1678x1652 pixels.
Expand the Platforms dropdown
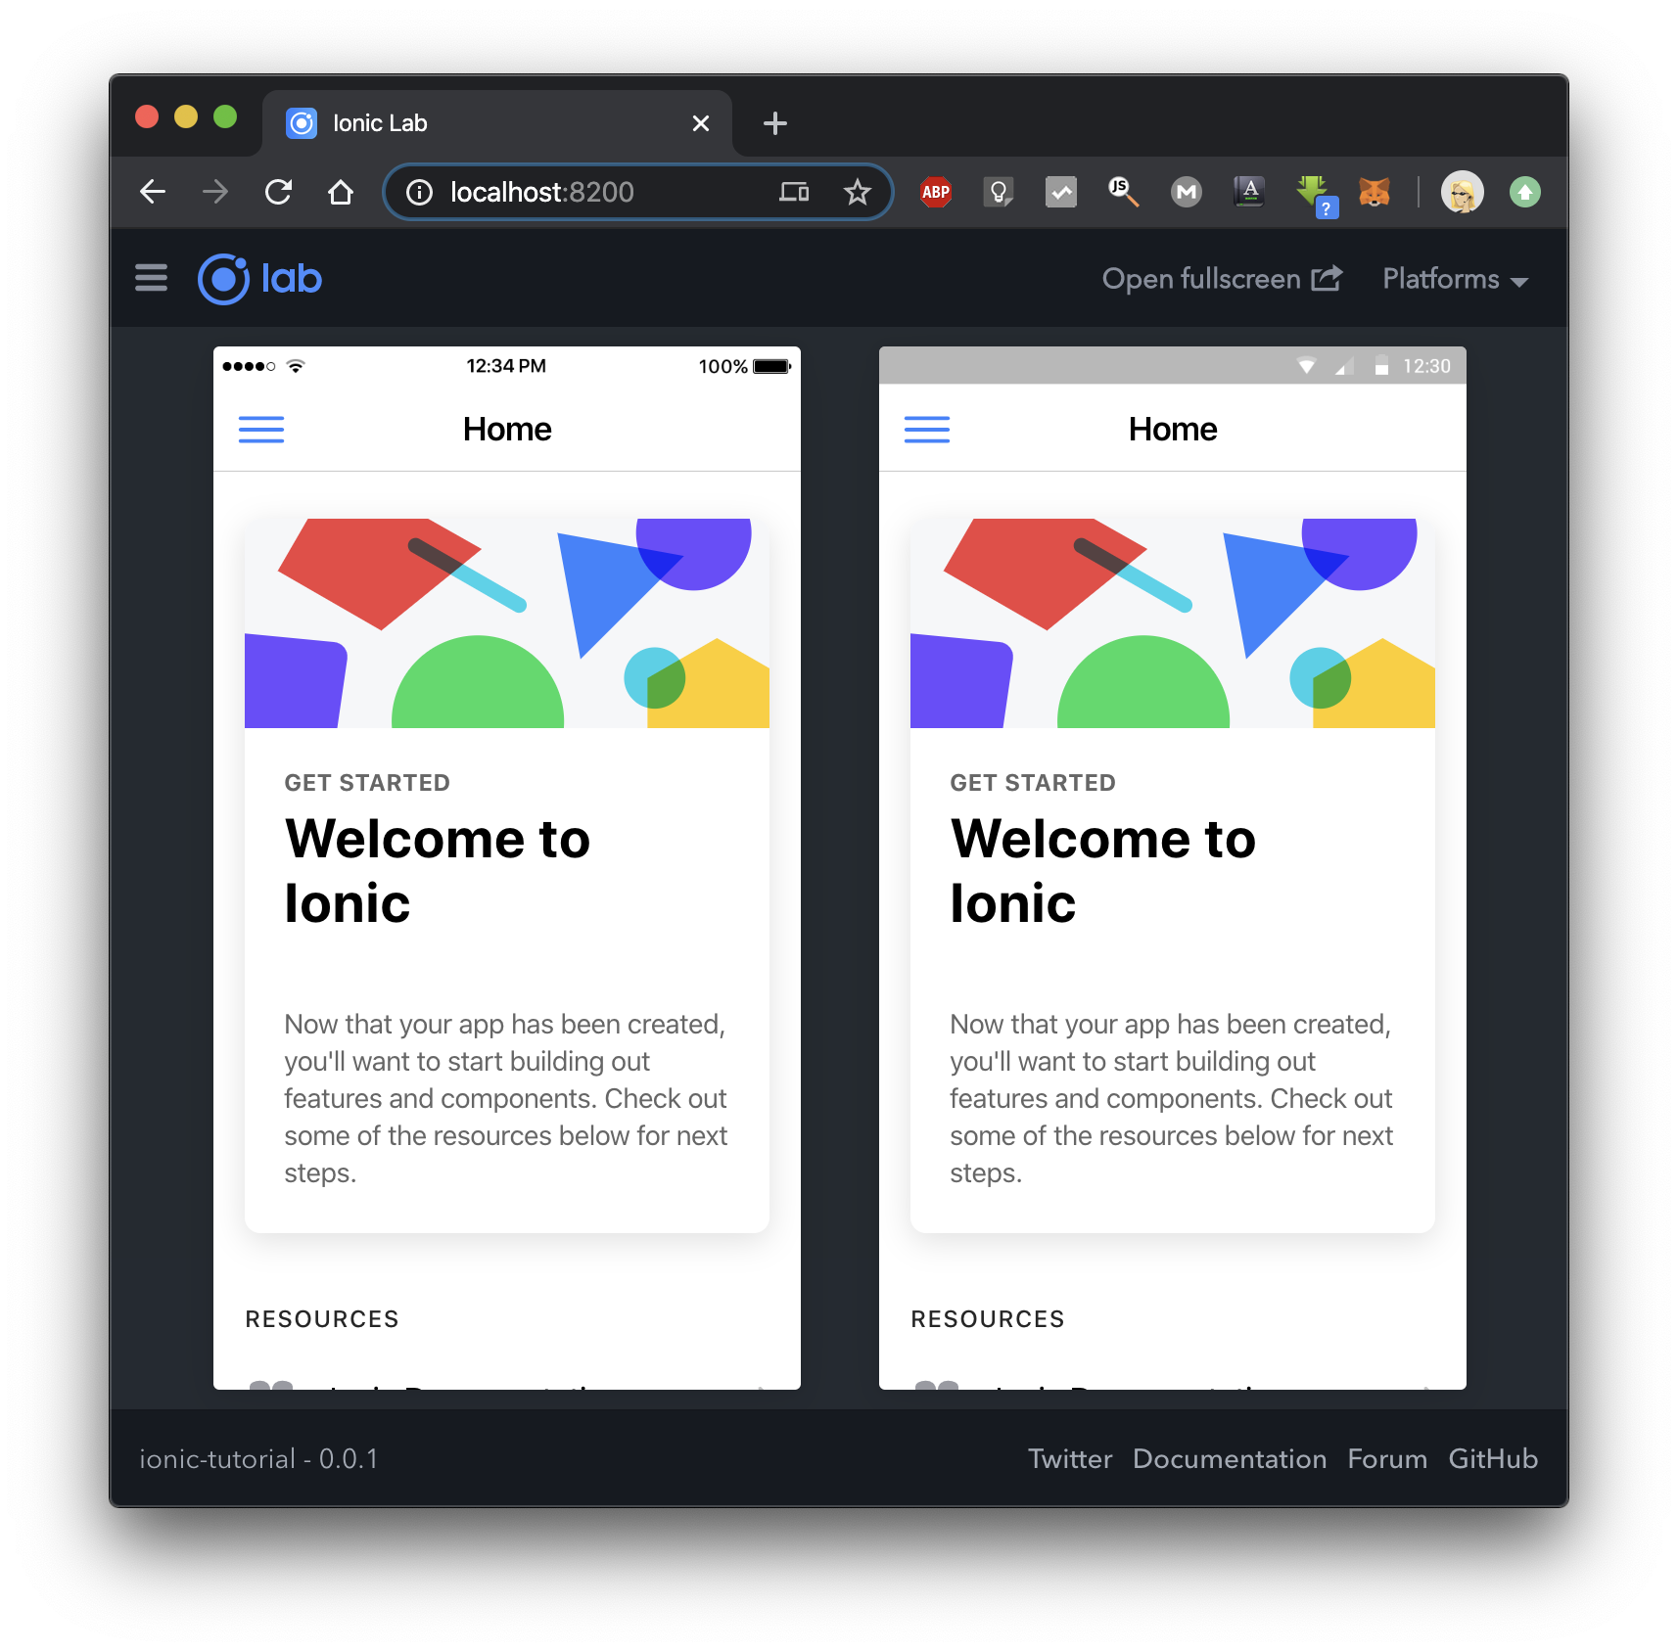point(1455,279)
